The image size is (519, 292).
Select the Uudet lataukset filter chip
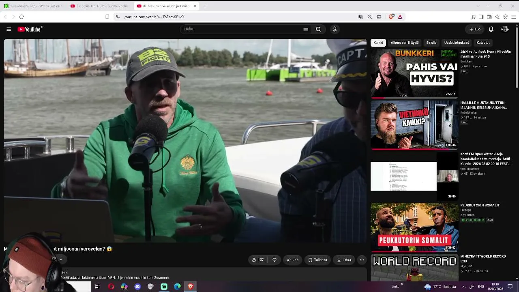point(457,43)
